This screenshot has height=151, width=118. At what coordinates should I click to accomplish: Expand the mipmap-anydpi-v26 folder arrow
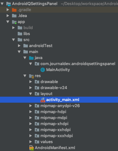point(31,106)
